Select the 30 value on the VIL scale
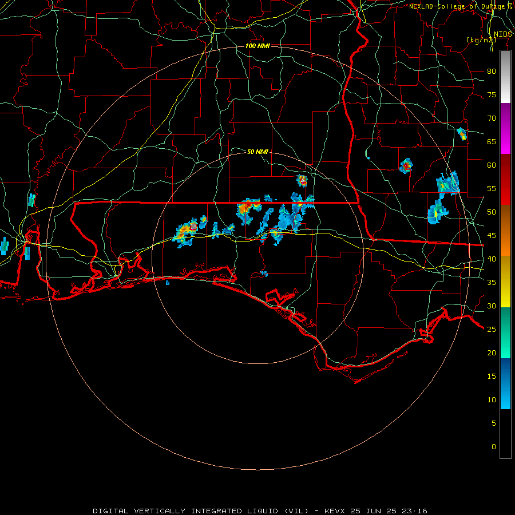Image resolution: width=515 pixels, height=515 pixels. pos(492,306)
